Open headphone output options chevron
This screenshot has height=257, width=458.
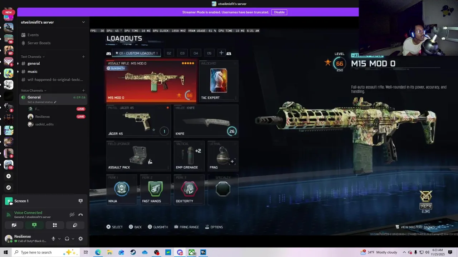pos(73,239)
